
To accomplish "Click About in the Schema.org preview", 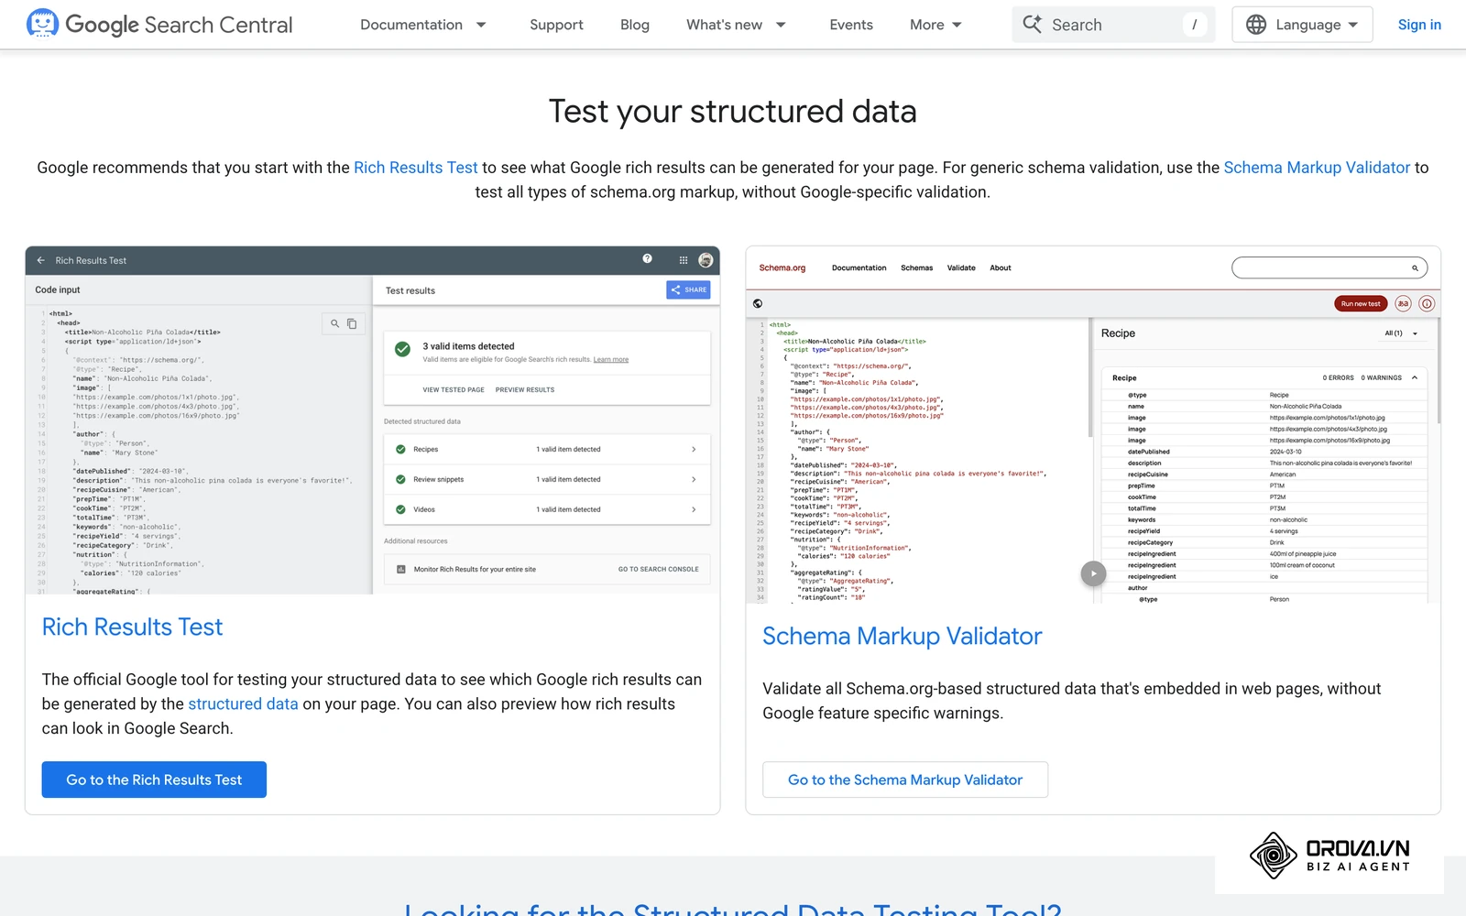I will pyautogui.click(x=1001, y=268).
